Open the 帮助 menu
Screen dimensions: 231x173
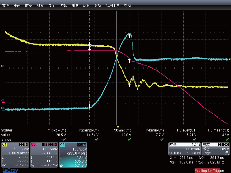(128, 5)
